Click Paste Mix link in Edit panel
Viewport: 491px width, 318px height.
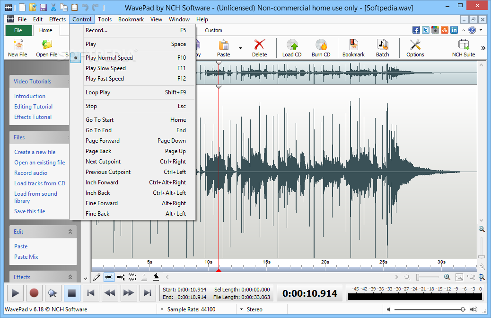26,256
